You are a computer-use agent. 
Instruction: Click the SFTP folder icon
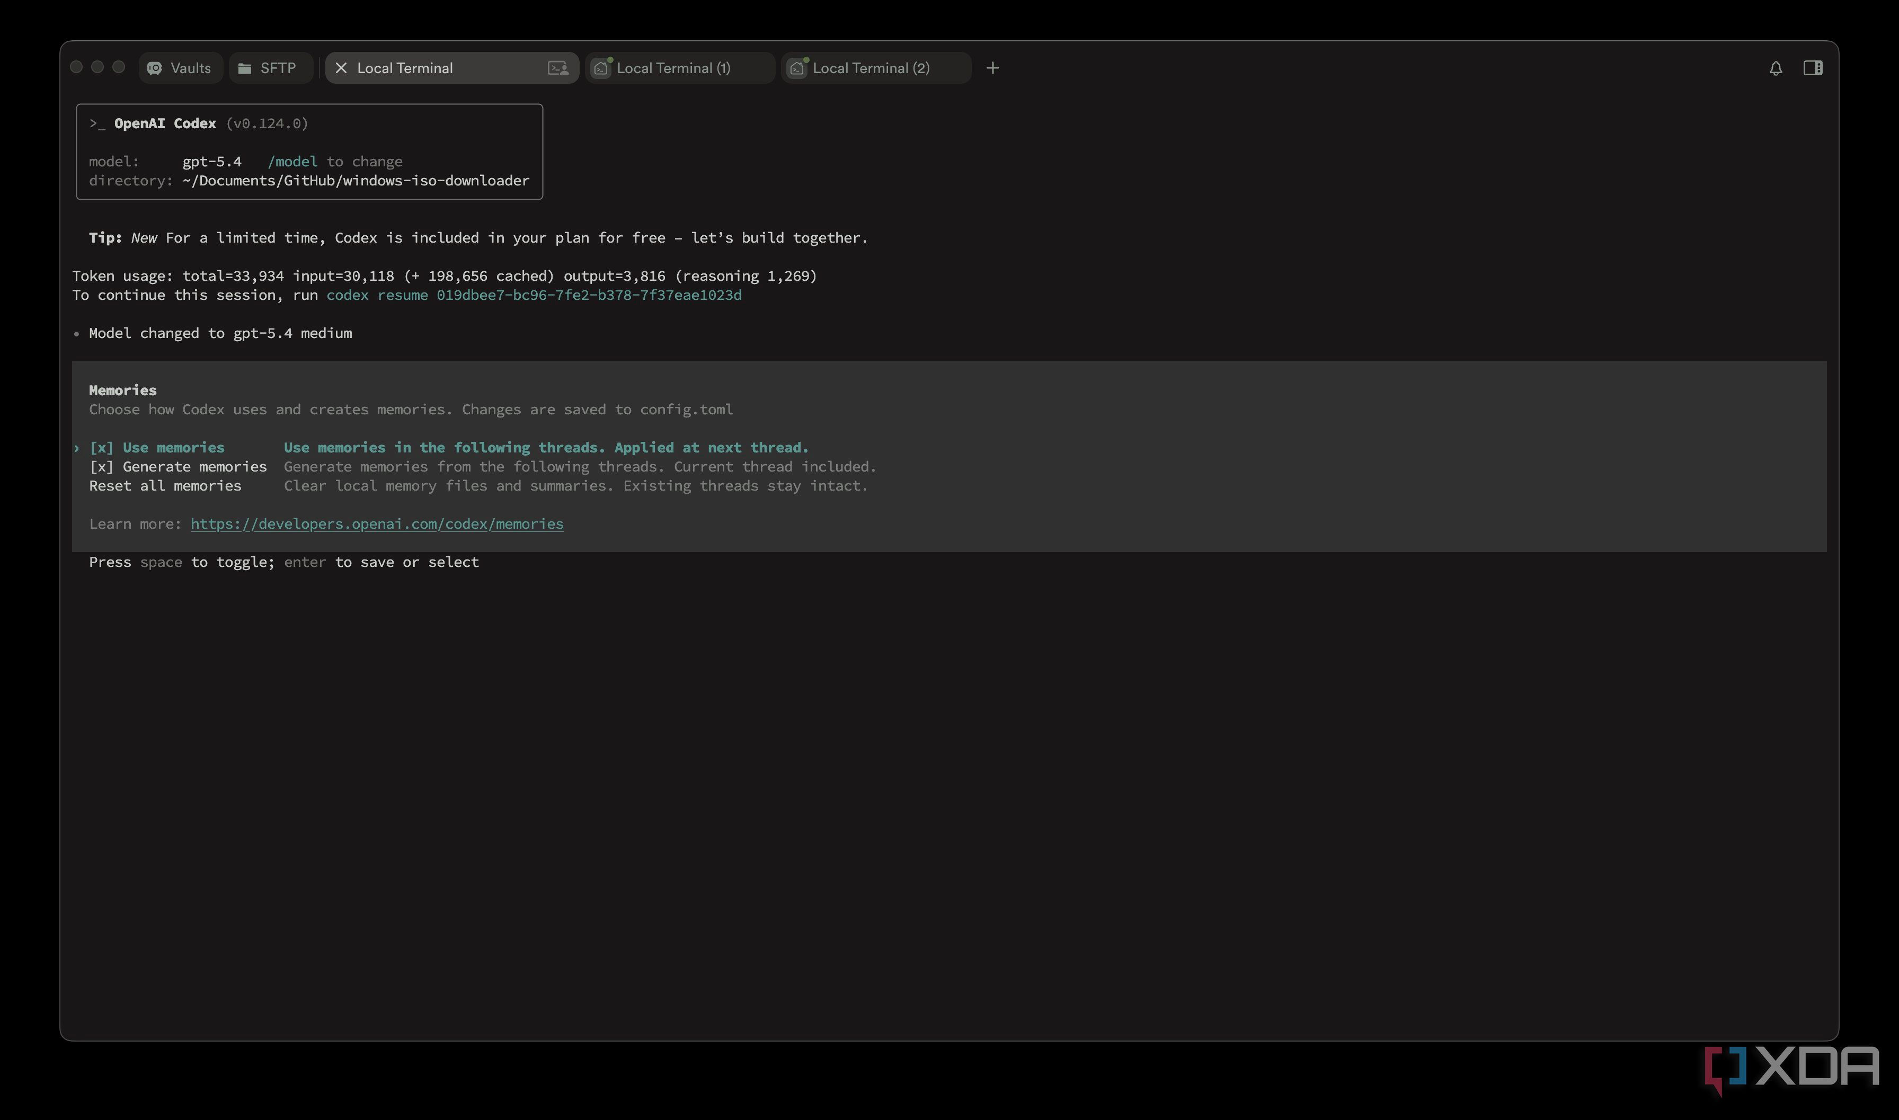click(245, 68)
